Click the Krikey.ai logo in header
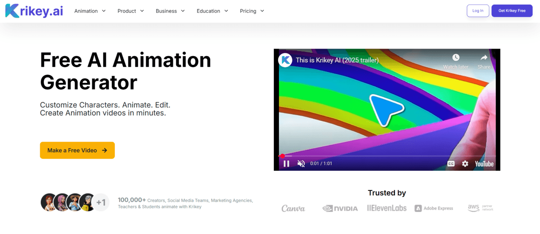 click(34, 11)
